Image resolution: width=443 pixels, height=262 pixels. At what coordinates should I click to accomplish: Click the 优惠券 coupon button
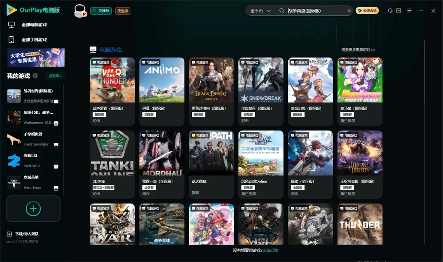pyautogui.click(x=123, y=11)
